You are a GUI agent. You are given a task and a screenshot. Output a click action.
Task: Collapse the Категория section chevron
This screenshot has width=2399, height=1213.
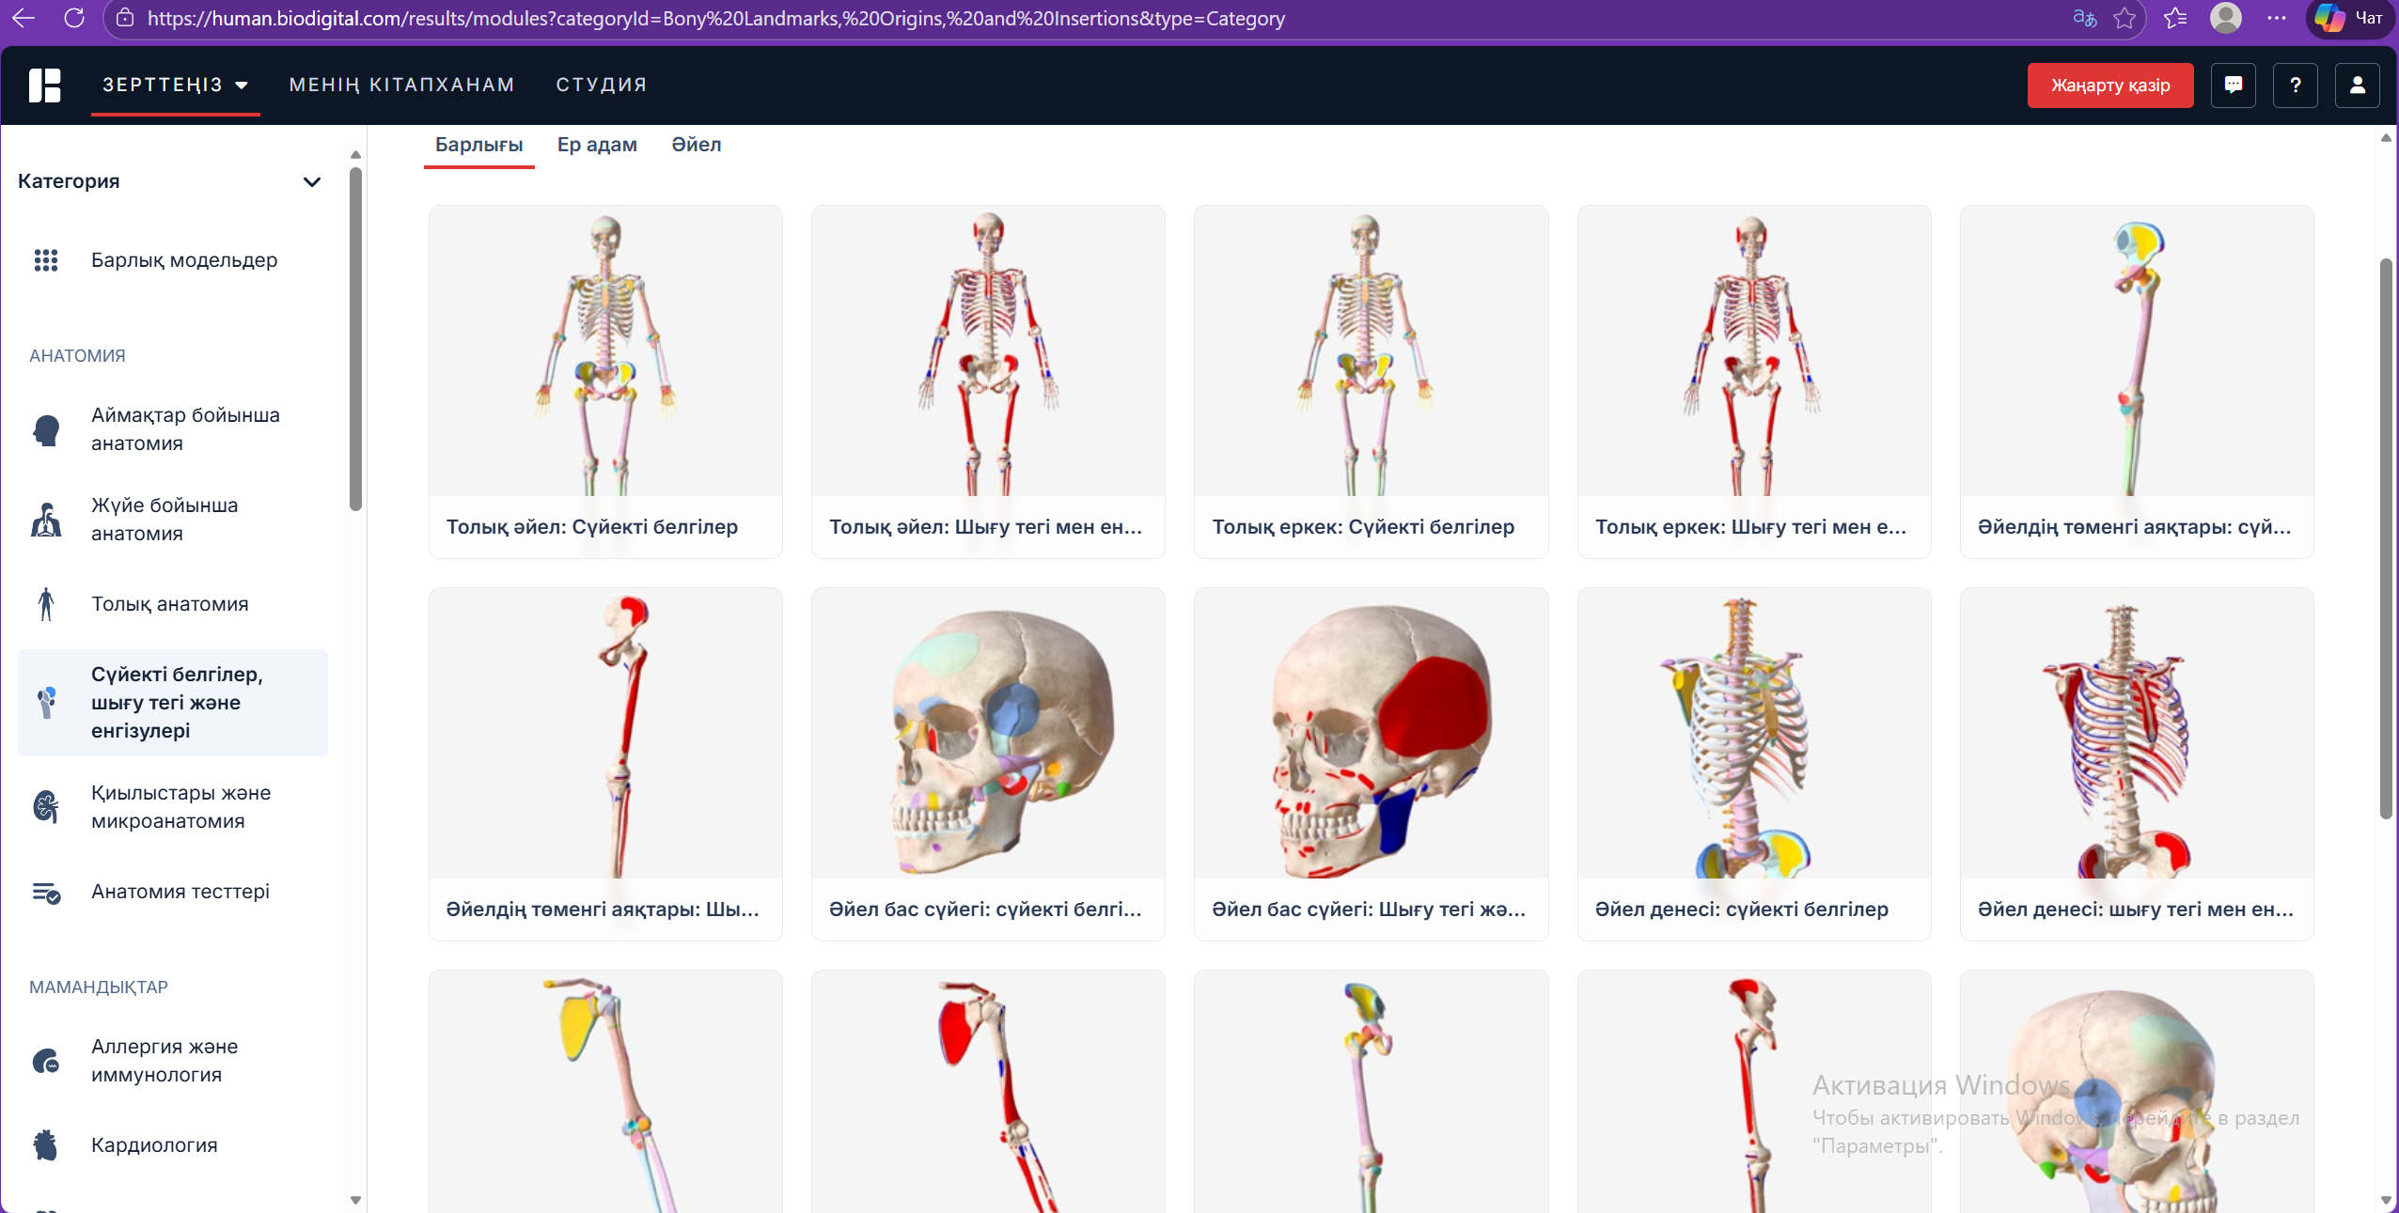pyautogui.click(x=312, y=181)
